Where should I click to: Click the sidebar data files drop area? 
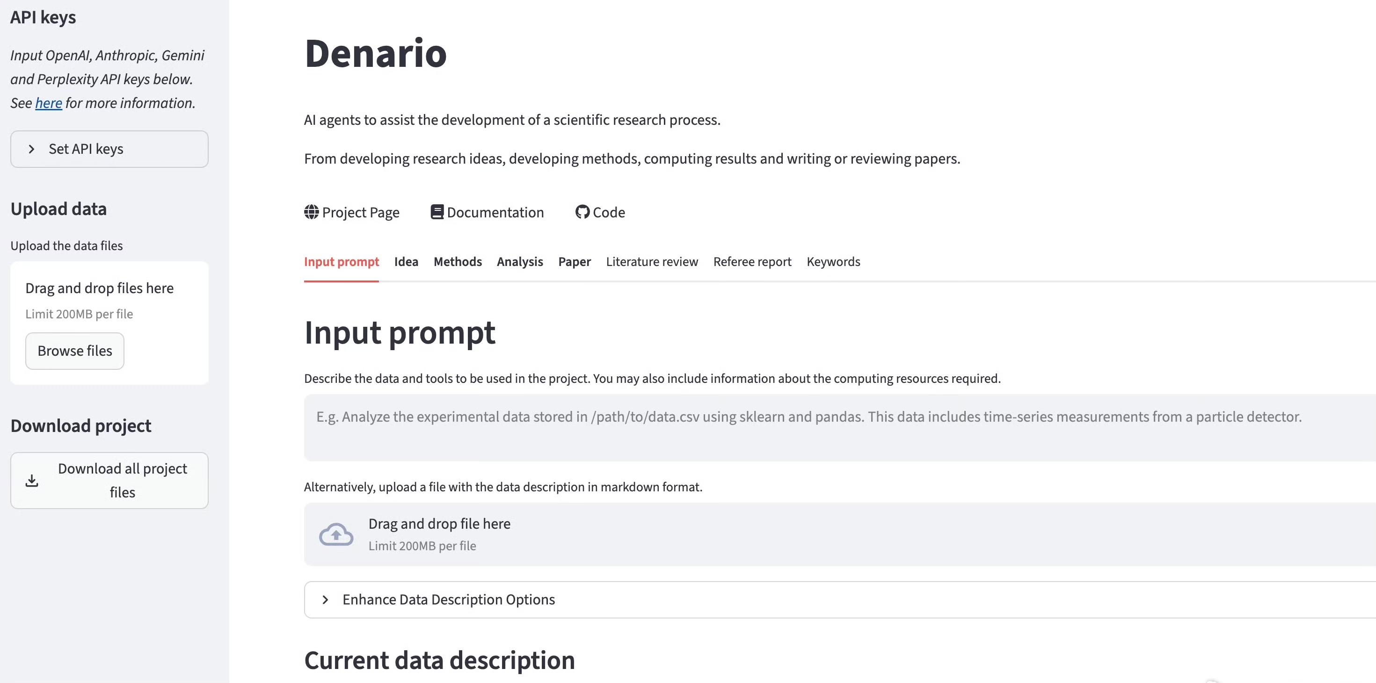click(109, 299)
